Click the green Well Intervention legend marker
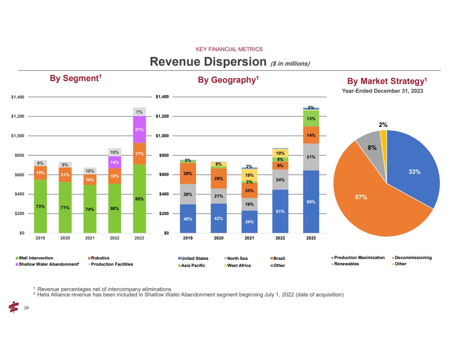Viewport: 457px width, 353px height. (x=35, y=258)
